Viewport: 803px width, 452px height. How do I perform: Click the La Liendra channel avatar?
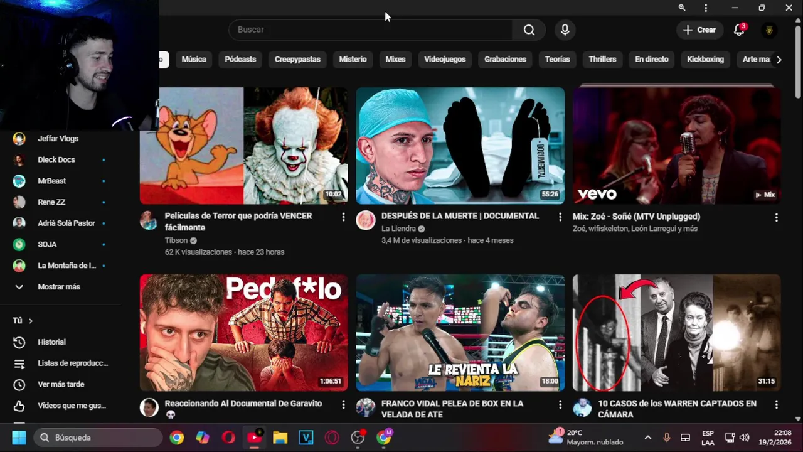pyautogui.click(x=365, y=220)
